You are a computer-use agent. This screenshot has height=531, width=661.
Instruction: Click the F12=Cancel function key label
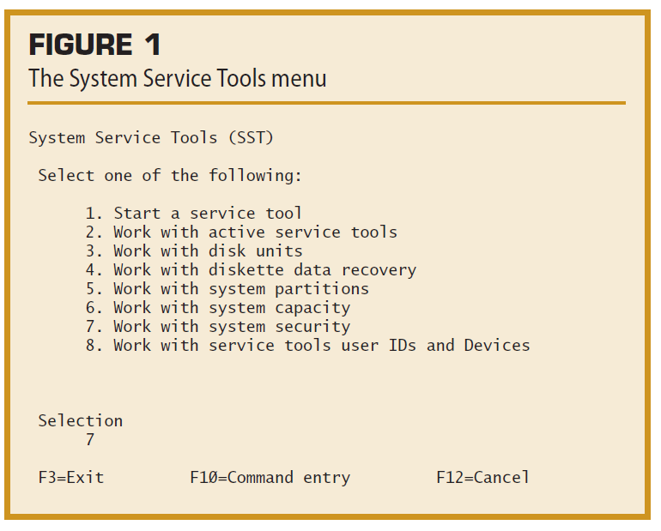click(x=482, y=478)
